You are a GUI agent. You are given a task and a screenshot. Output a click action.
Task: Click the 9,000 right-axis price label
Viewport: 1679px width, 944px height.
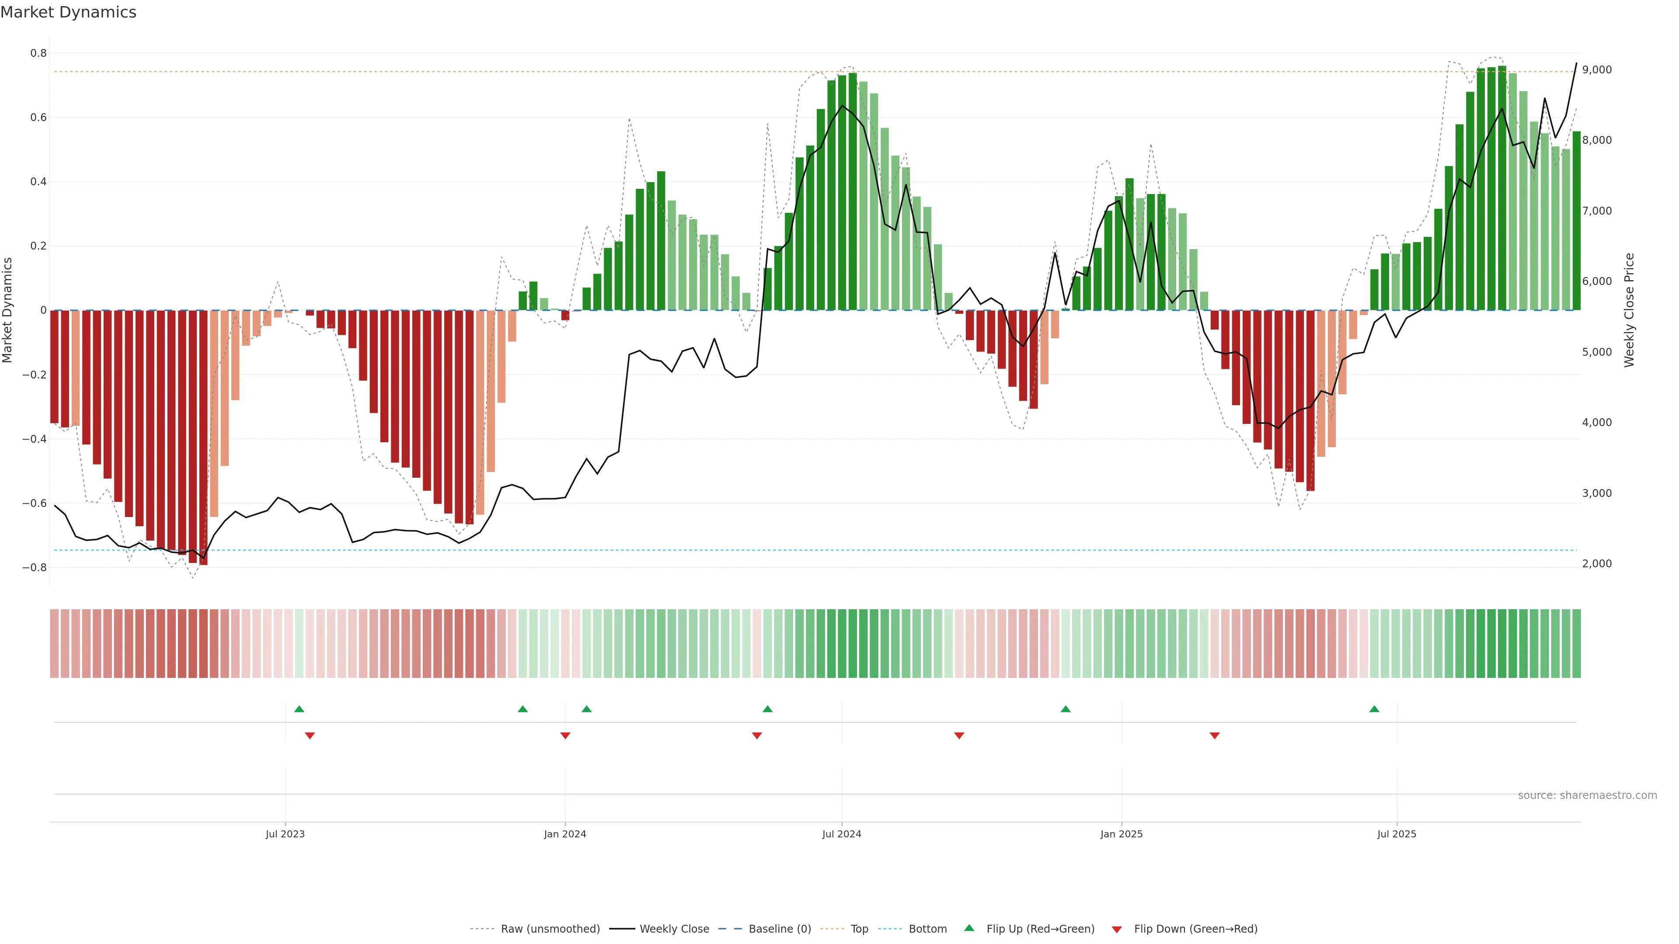click(x=1596, y=70)
